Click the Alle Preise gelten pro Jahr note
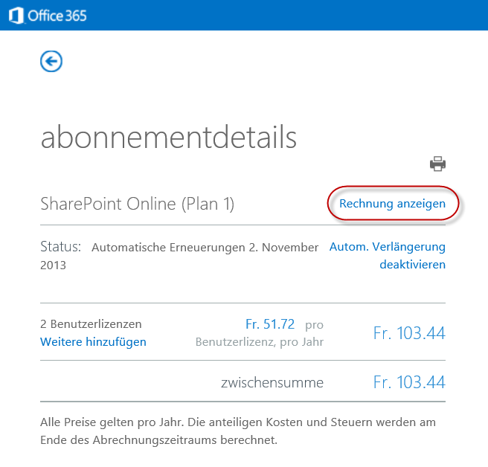 pyautogui.click(x=238, y=431)
